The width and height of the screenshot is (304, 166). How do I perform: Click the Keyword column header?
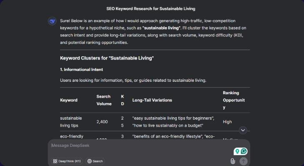[x=69, y=100]
